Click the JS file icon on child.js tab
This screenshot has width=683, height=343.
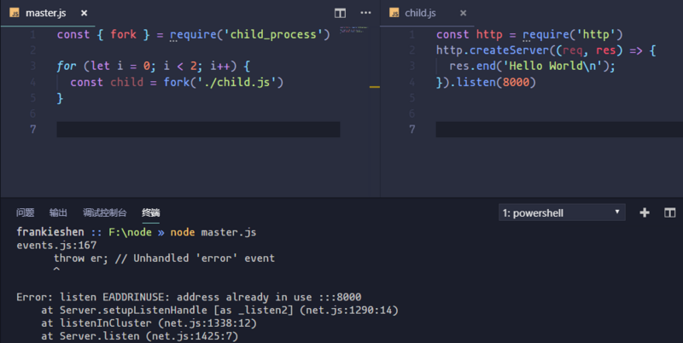(x=394, y=13)
